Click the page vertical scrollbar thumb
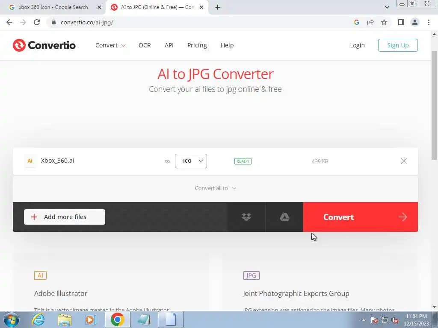438x328 pixels. (x=435, y=105)
